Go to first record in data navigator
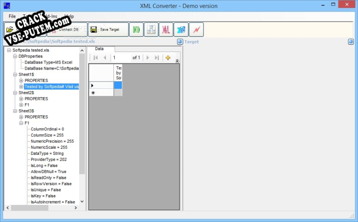Viewport: 358px width, 222px height. click(96, 58)
